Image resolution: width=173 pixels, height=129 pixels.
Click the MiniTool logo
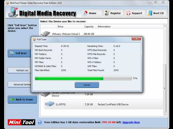point(21,122)
